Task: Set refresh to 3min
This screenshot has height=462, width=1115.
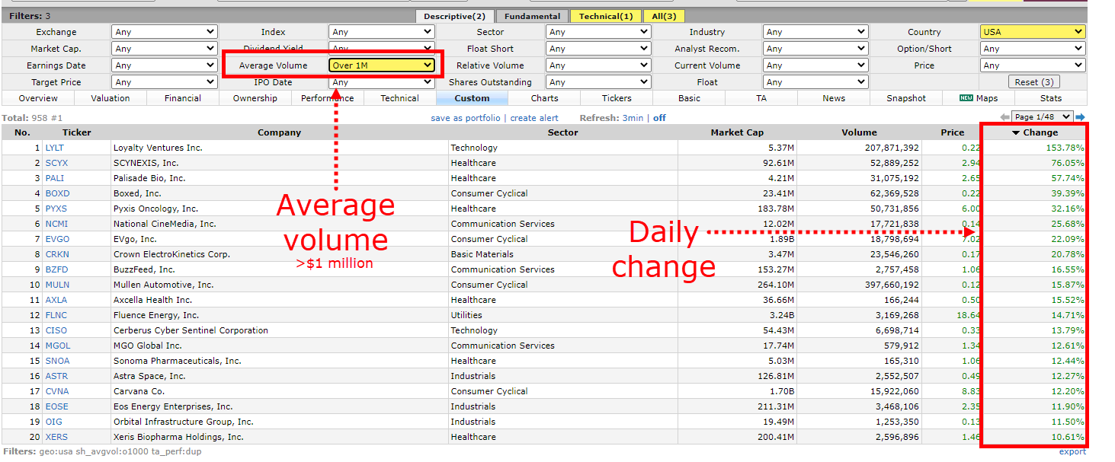Action: click(x=633, y=118)
